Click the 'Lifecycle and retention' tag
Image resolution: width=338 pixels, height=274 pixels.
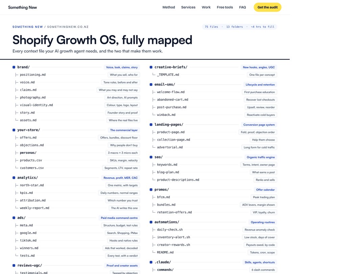coord(260,85)
